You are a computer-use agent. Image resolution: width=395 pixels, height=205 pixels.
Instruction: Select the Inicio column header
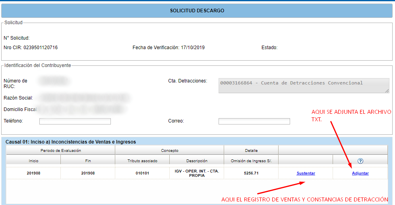click(x=33, y=161)
